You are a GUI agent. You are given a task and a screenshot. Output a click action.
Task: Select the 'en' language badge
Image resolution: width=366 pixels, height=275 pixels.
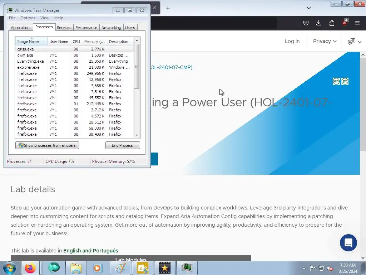[336, 81]
